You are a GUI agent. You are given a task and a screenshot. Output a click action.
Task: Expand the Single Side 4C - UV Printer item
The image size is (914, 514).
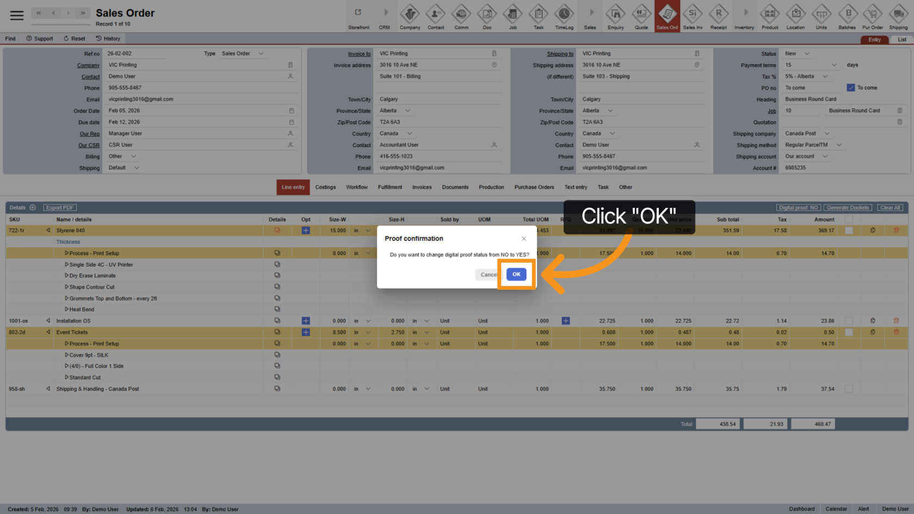(67, 265)
